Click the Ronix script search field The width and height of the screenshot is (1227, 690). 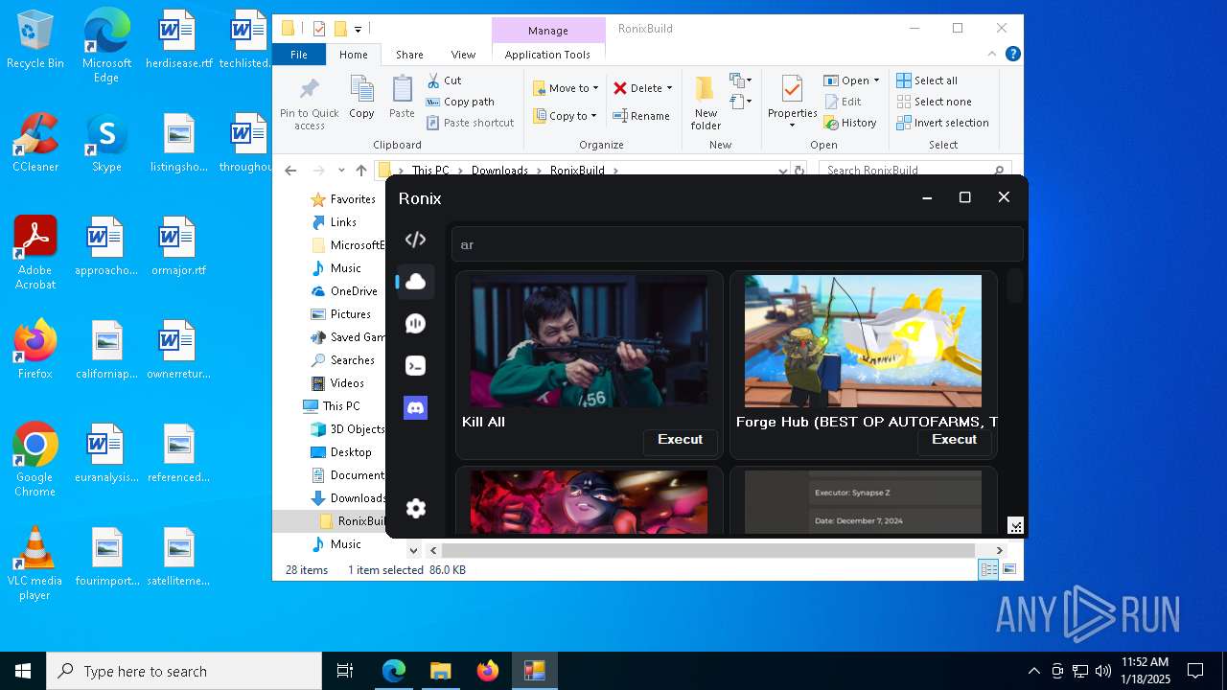tap(736, 244)
